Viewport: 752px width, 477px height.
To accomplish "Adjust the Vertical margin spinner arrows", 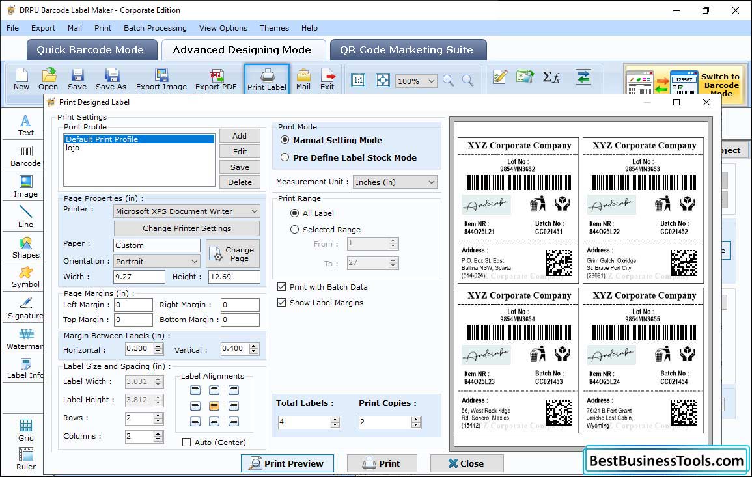I will 254,349.
